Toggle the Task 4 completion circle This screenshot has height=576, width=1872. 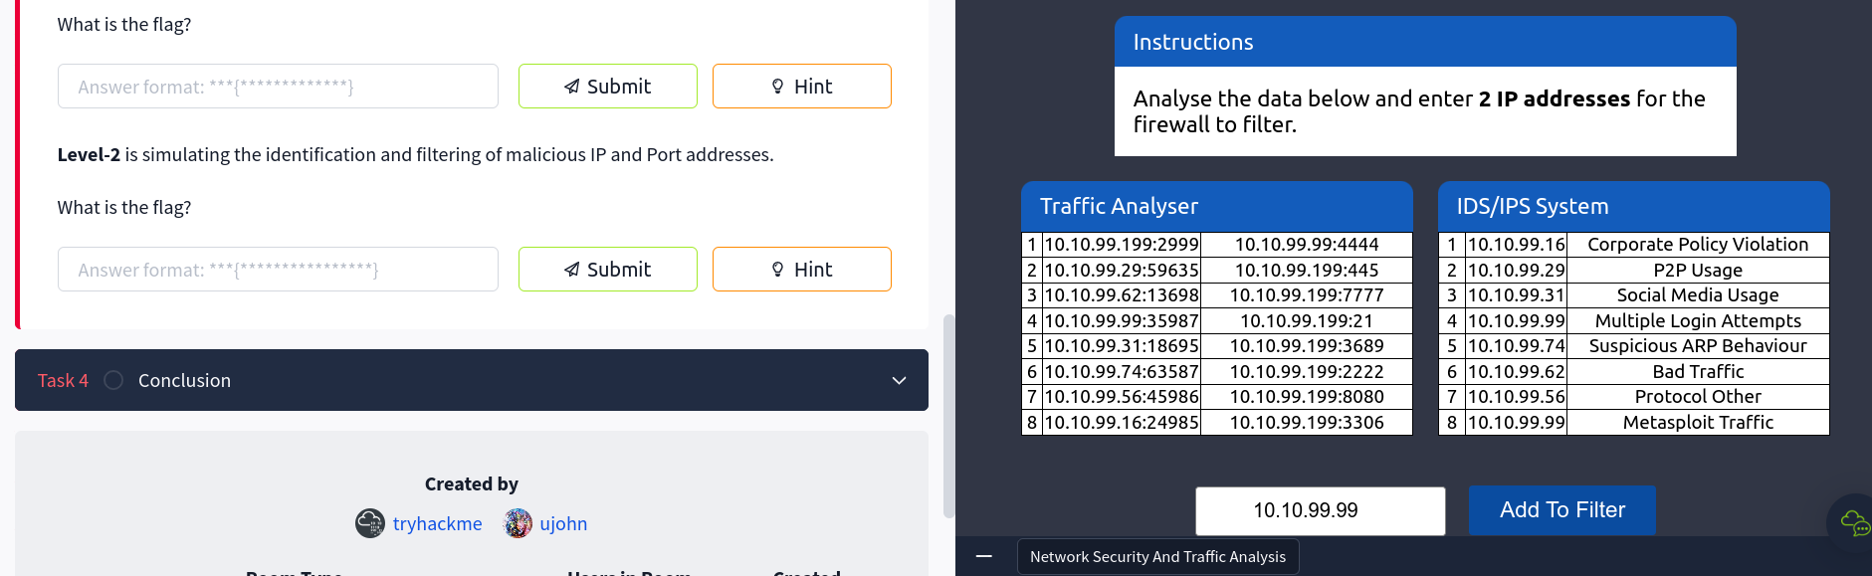tap(113, 380)
